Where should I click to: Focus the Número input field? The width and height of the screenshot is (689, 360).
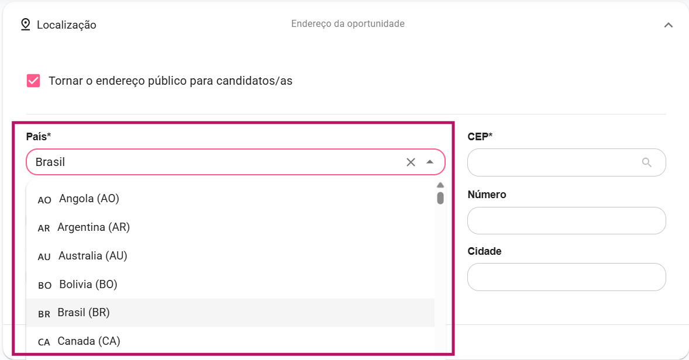pos(566,221)
